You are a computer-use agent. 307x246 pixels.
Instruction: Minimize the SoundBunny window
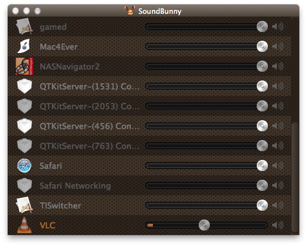pyautogui.click(x=27, y=10)
